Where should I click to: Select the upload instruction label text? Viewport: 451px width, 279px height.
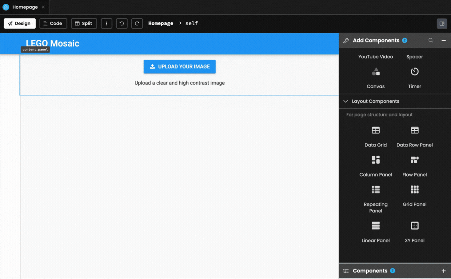(x=179, y=83)
